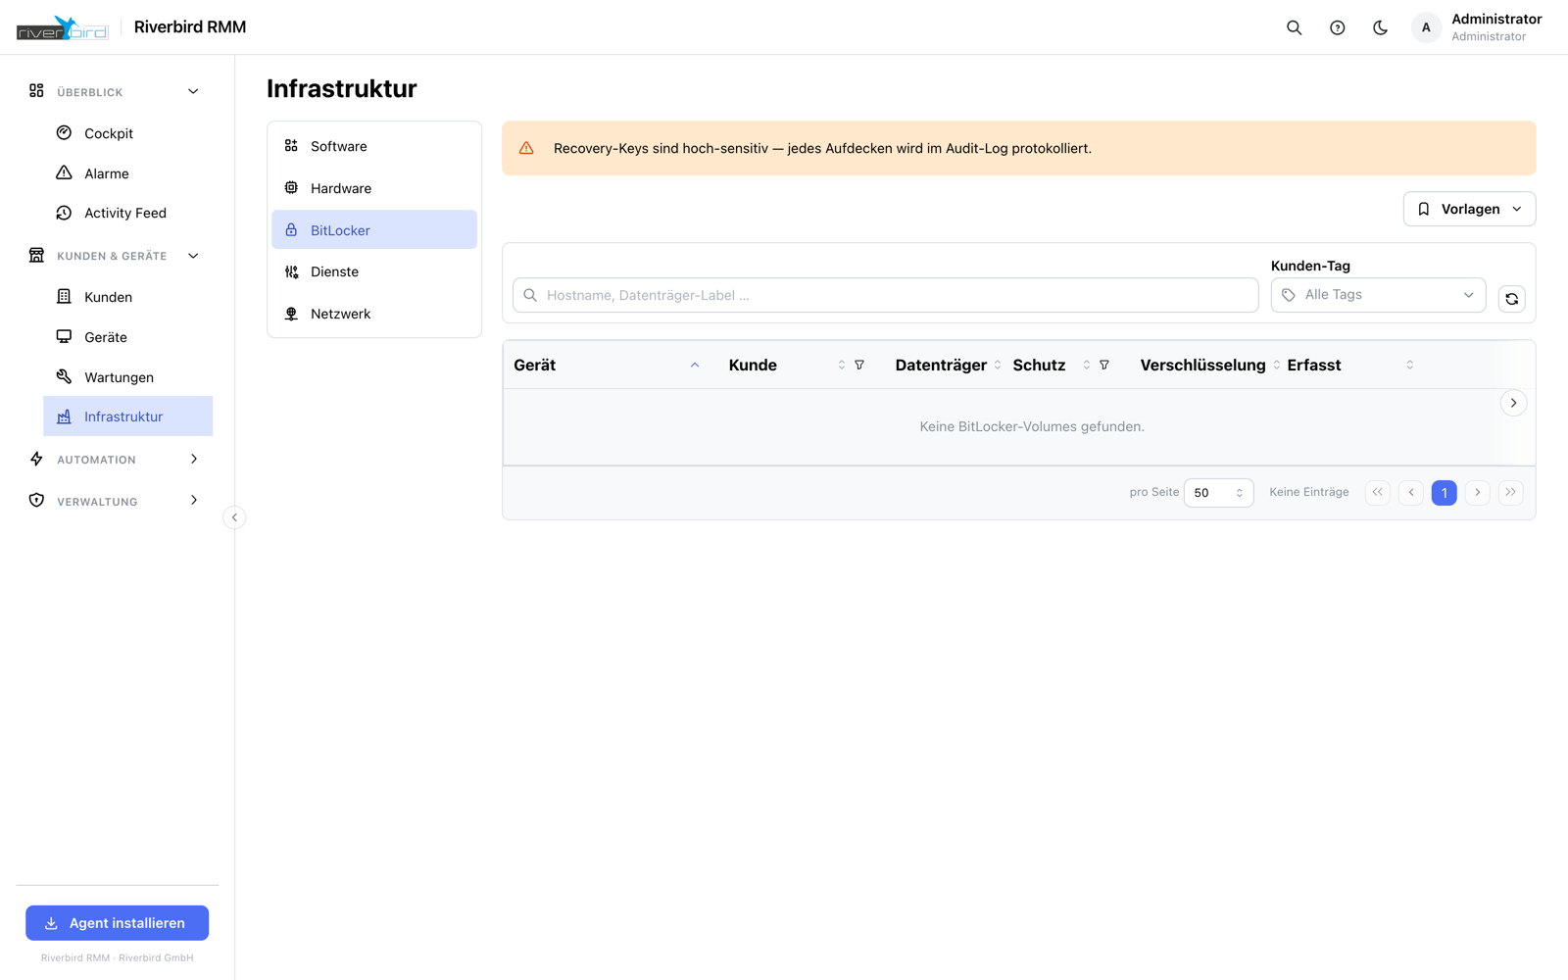Image resolution: width=1568 pixels, height=980 pixels.
Task: Sort by the Schutz column arrows
Action: [1086, 365]
